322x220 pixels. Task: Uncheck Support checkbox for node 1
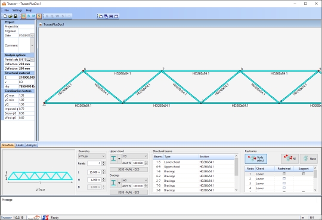click(304, 173)
